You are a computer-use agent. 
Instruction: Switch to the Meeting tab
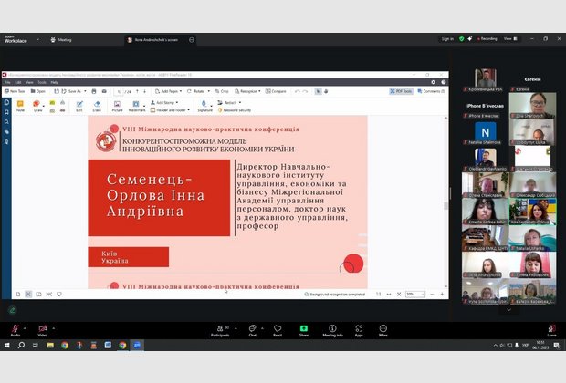(x=61, y=40)
